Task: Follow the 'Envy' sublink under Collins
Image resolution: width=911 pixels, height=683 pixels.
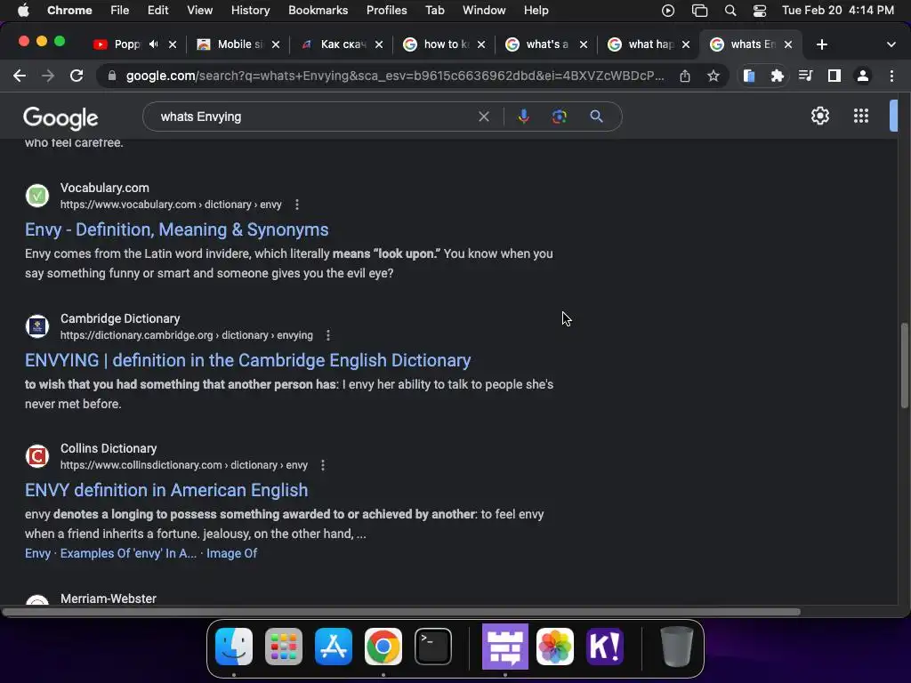Action: (x=37, y=553)
